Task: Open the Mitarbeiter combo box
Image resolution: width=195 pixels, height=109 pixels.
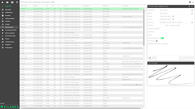Action: point(175,10)
